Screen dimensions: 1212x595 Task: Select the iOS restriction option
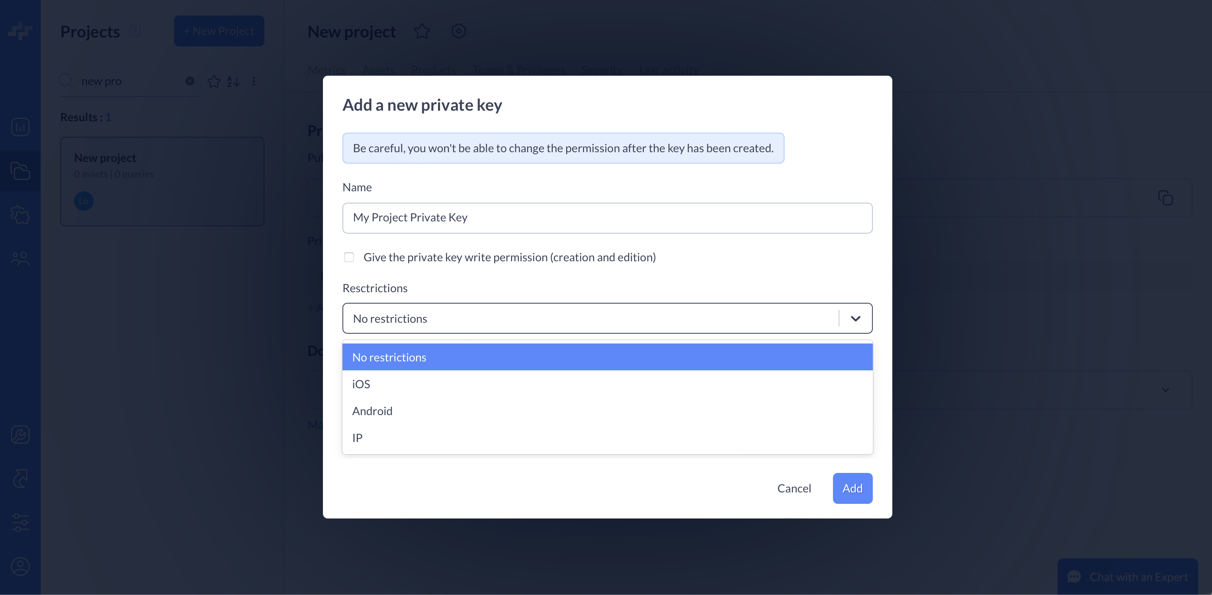pyautogui.click(x=361, y=384)
